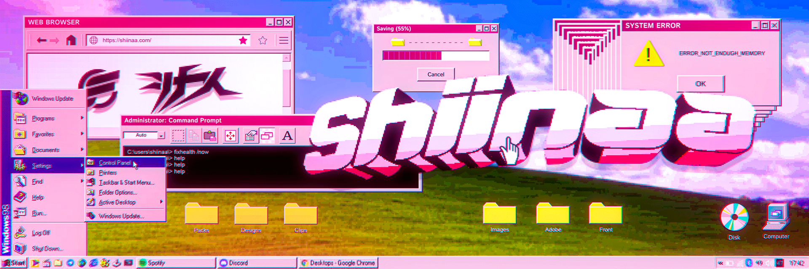Toggle the pink bookmark star in address bar

pos(243,40)
